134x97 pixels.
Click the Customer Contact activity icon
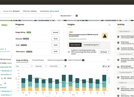[118, 49]
